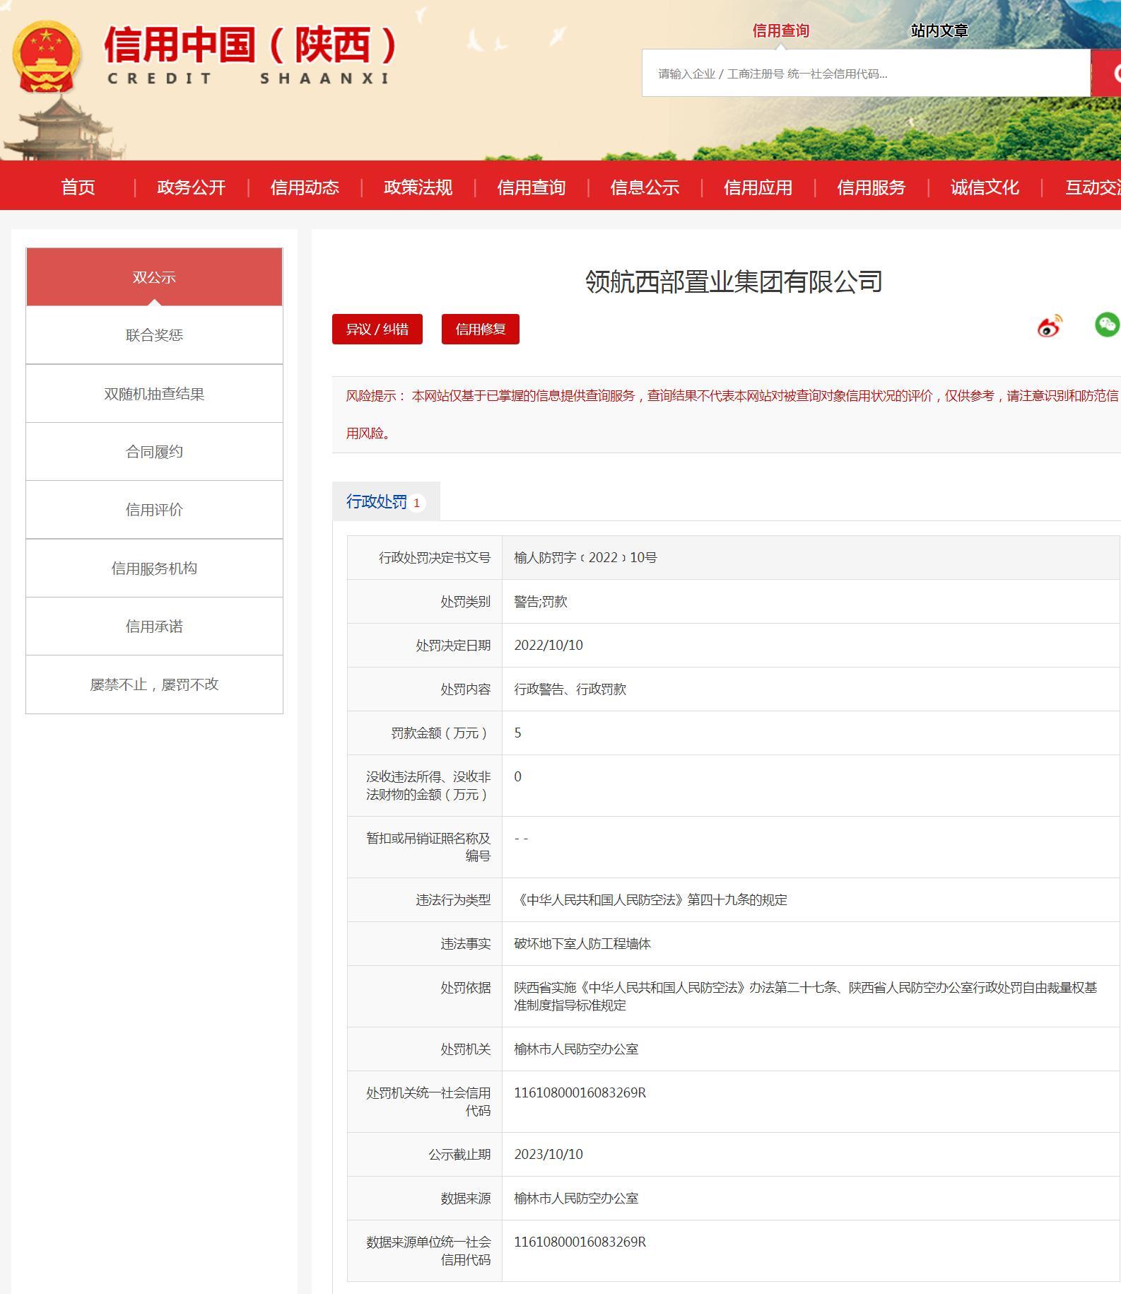Viewport: 1121px width, 1294px height.
Task: Click violation fact 破坏地下室人防工程墙体
Action: click(582, 944)
